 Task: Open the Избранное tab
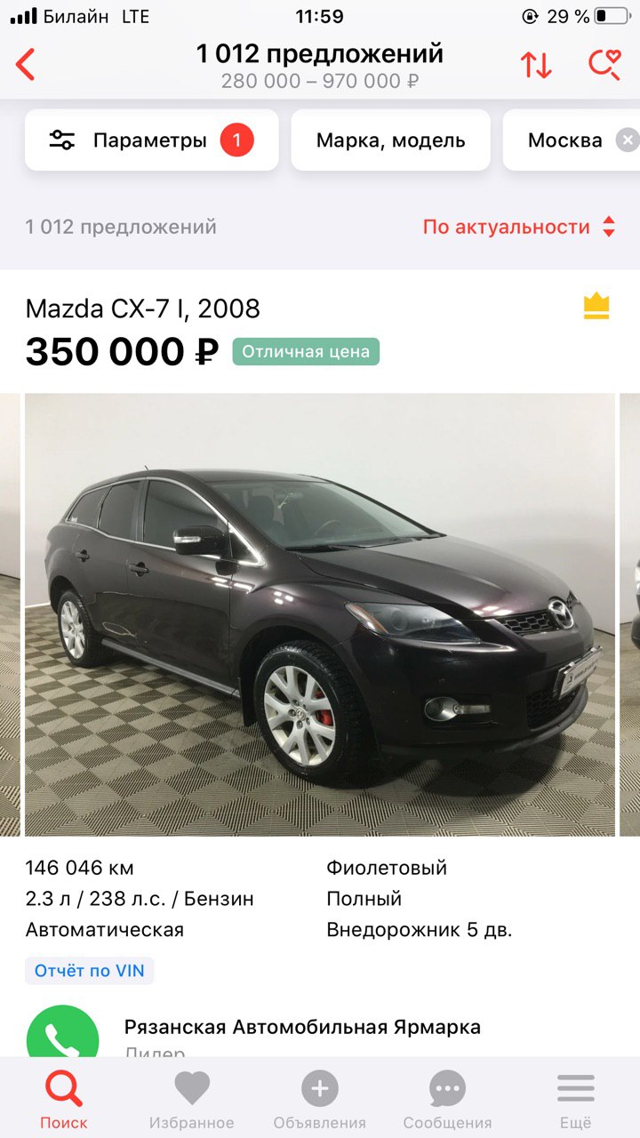pos(192,1099)
